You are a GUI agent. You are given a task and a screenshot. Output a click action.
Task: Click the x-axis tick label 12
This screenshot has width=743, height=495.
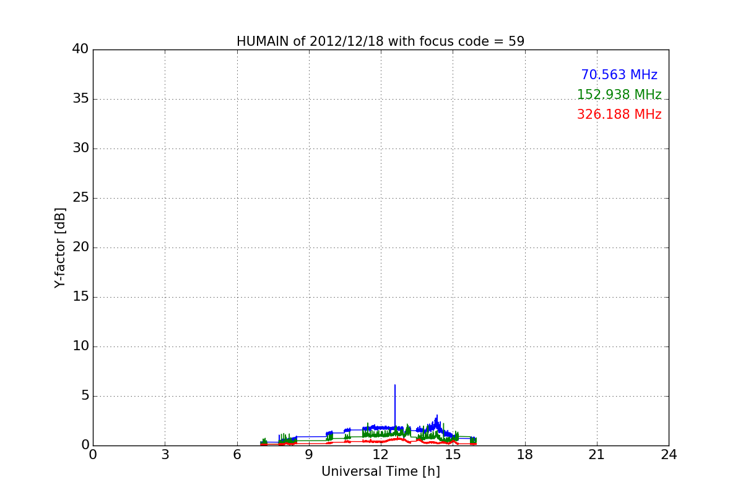[x=381, y=455]
